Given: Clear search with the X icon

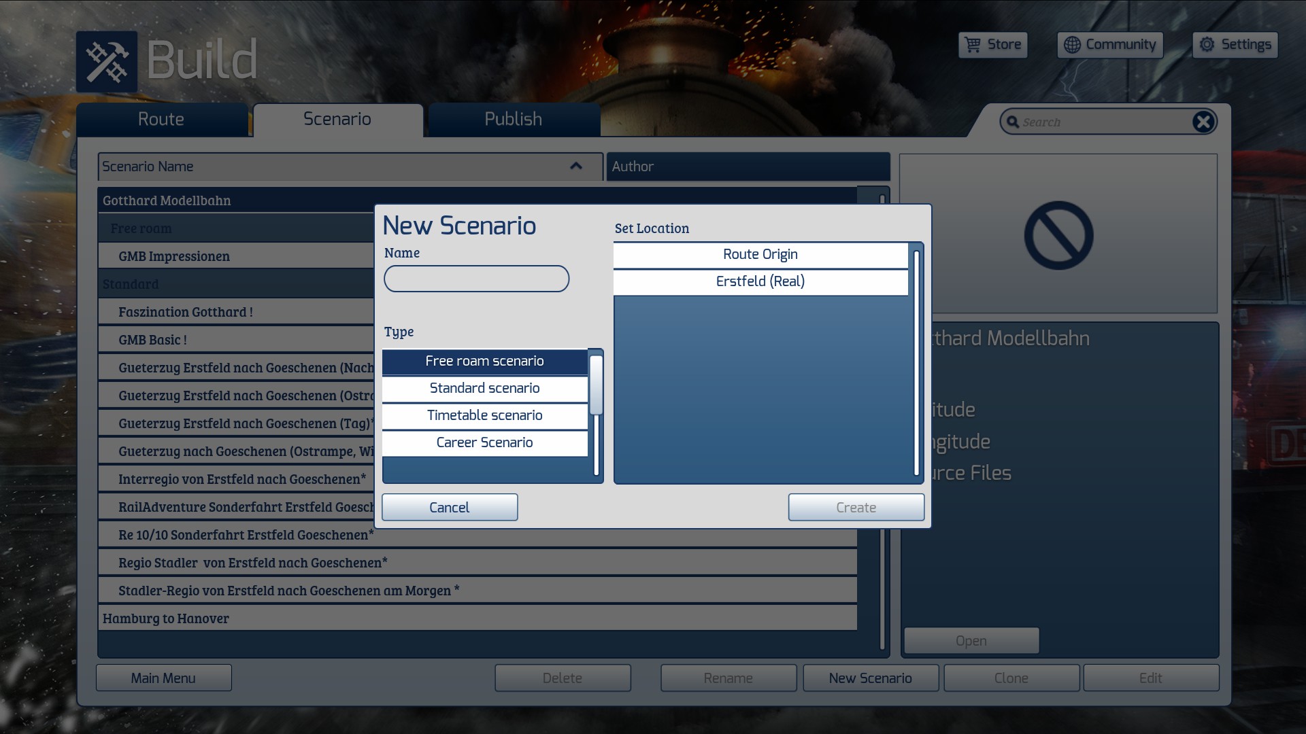Looking at the screenshot, I should coord(1203,122).
